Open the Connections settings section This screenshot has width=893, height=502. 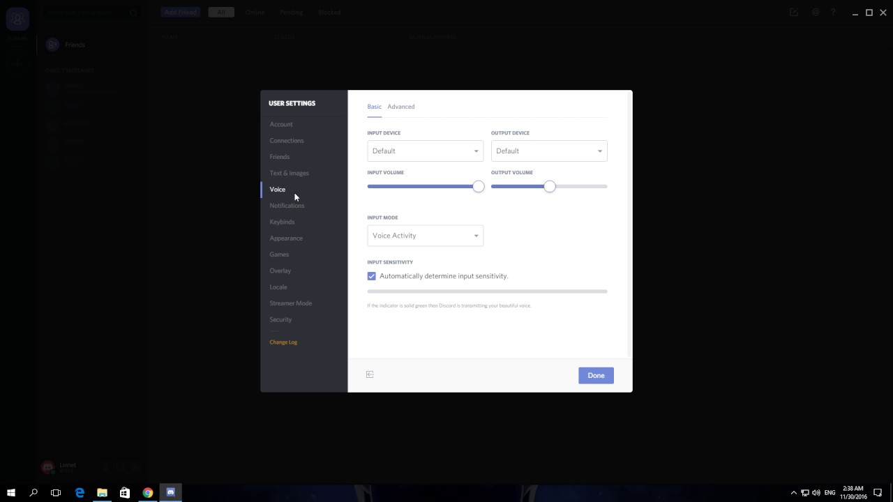(287, 140)
